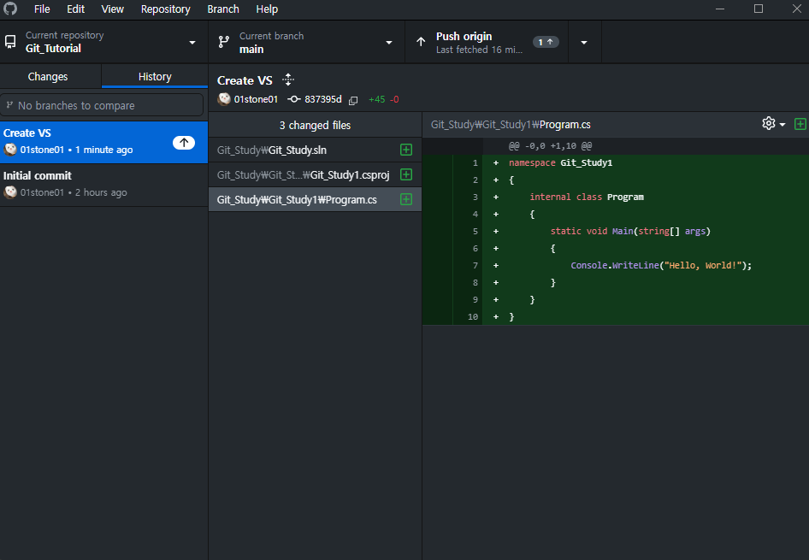Screen dimensions: 809x560
Task: Open the View menu
Action: pos(113,9)
